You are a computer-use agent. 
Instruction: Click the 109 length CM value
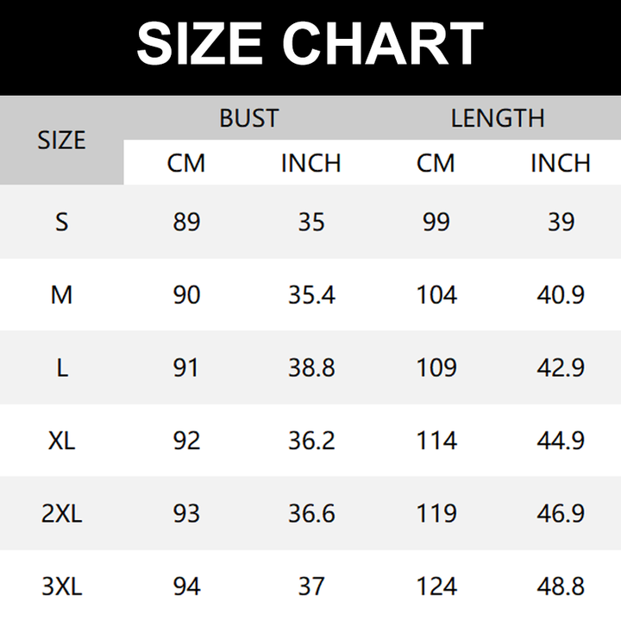click(436, 368)
